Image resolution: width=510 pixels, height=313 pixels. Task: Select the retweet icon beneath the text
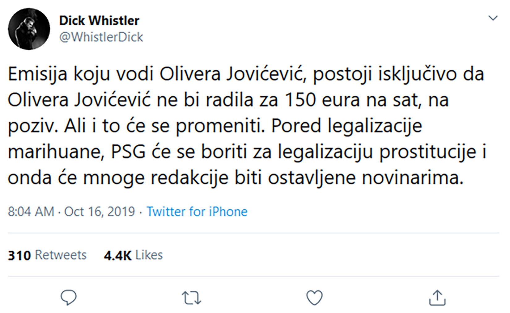pyautogui.click(x=192, y=297)
